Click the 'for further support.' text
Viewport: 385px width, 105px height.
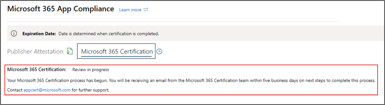click(91, 90)
